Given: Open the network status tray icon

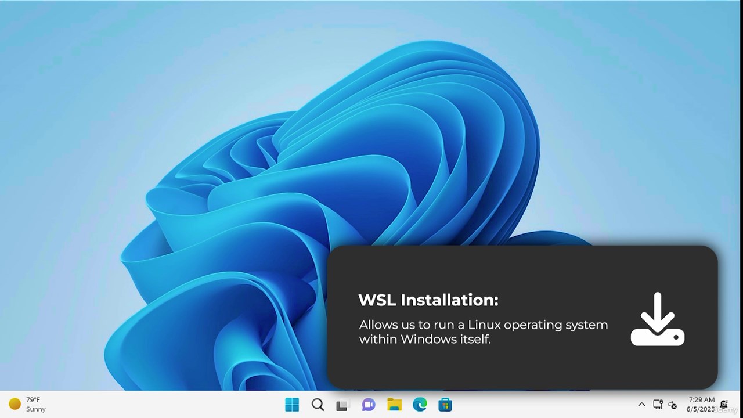Looking at the screenshot, I should [658, 405].
